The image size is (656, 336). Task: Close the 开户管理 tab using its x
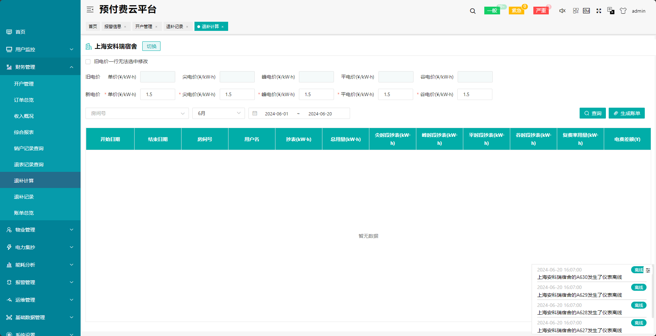tap(156, 27)
